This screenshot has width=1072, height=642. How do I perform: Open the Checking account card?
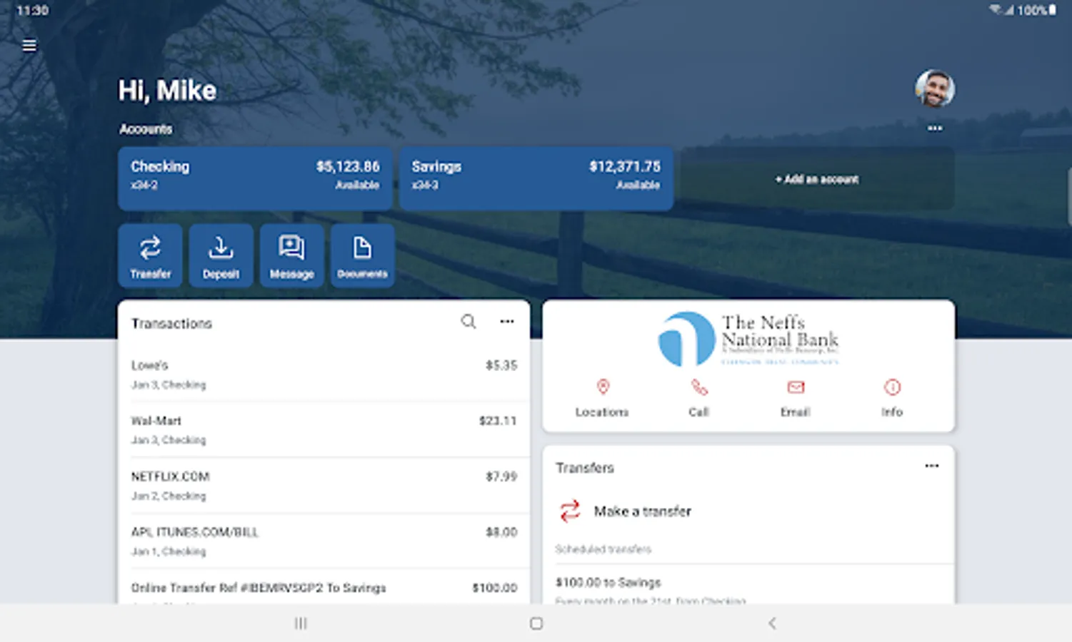pos(255,178)
